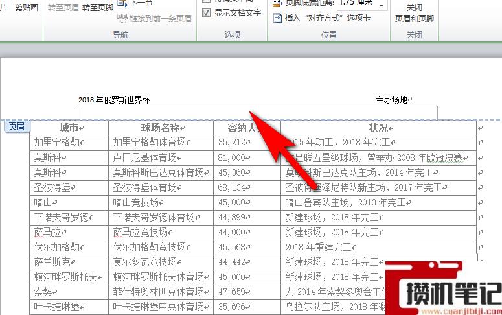This screenshot has width=502, height=315.
Task: Click capacity value 47,659
Action: point(232,292)
